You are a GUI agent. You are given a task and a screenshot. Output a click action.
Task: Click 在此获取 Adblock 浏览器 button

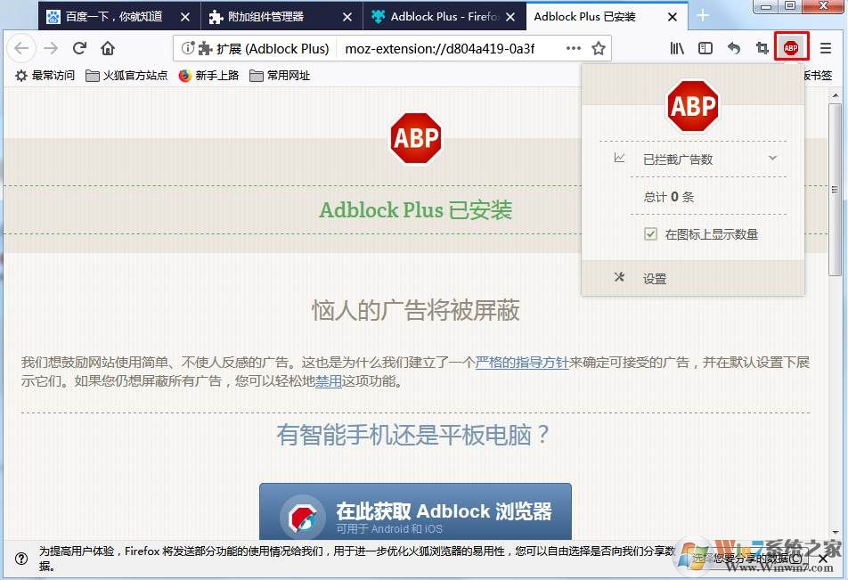pyautogui.click(x=415, y=511)
